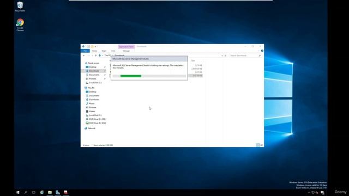
Task: Click the Explorer Forward arrow
Action: pos(88,56)
